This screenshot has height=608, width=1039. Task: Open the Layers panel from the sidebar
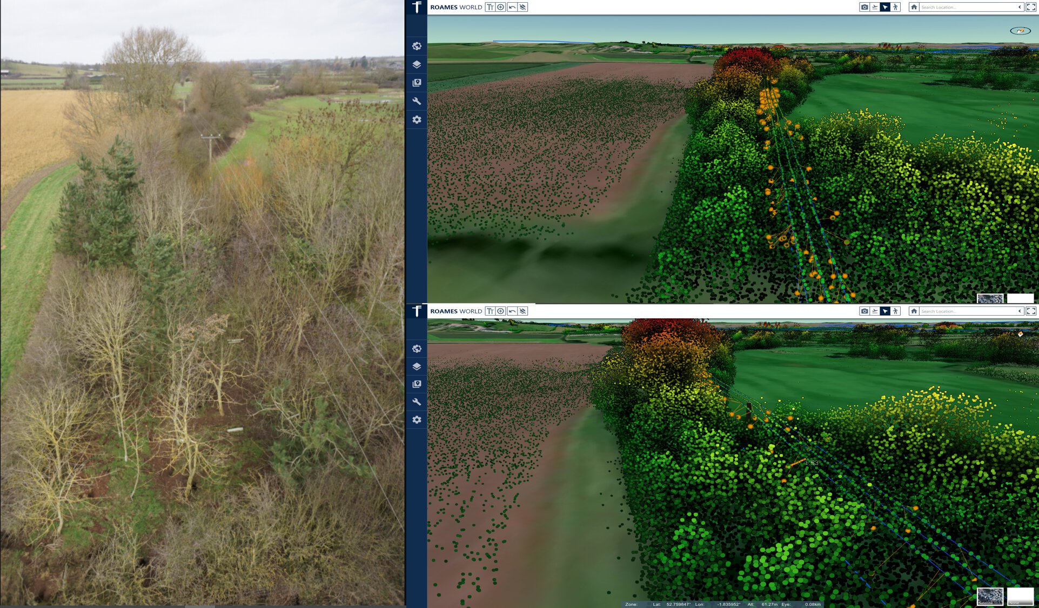[x=416, y=64]
